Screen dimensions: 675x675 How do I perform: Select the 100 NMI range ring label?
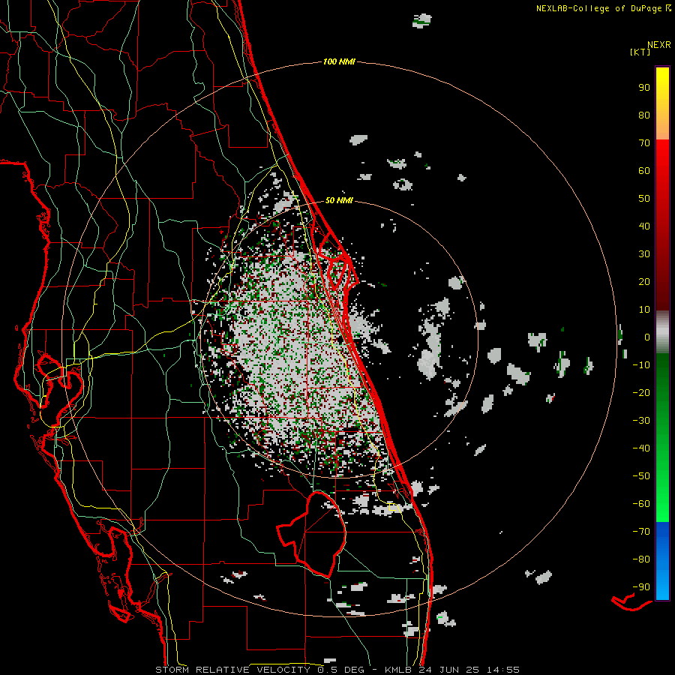(x=339, y=62)
